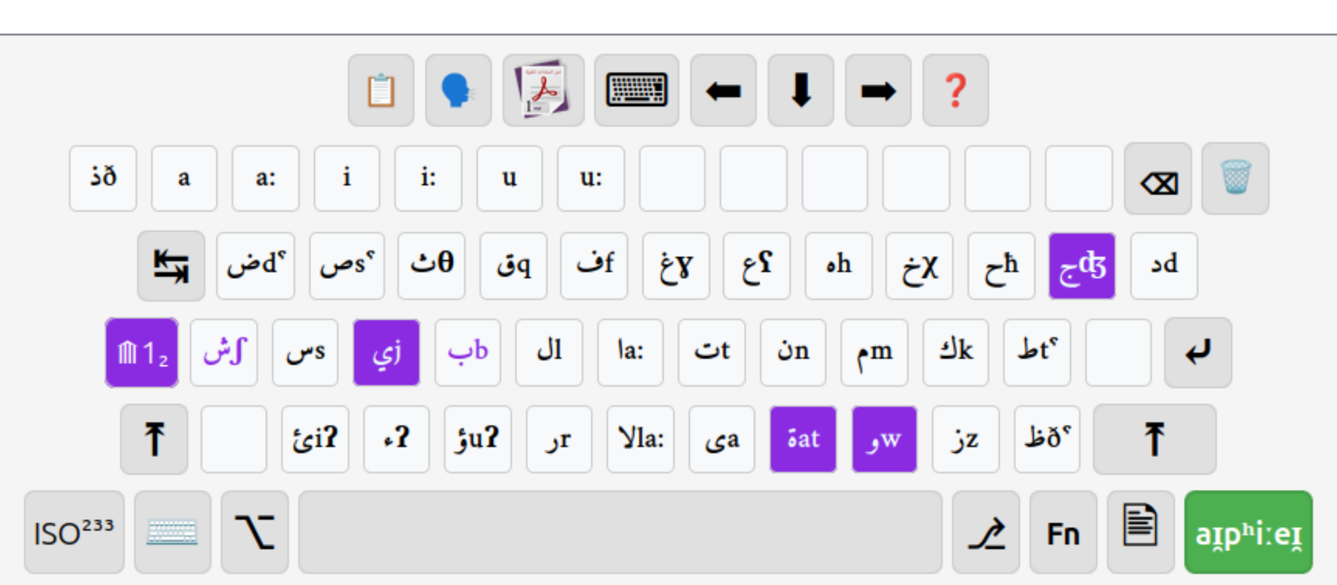Toggle the purple numbers layout key
Screen dimensions: 1337x585
tap(142, 353)
